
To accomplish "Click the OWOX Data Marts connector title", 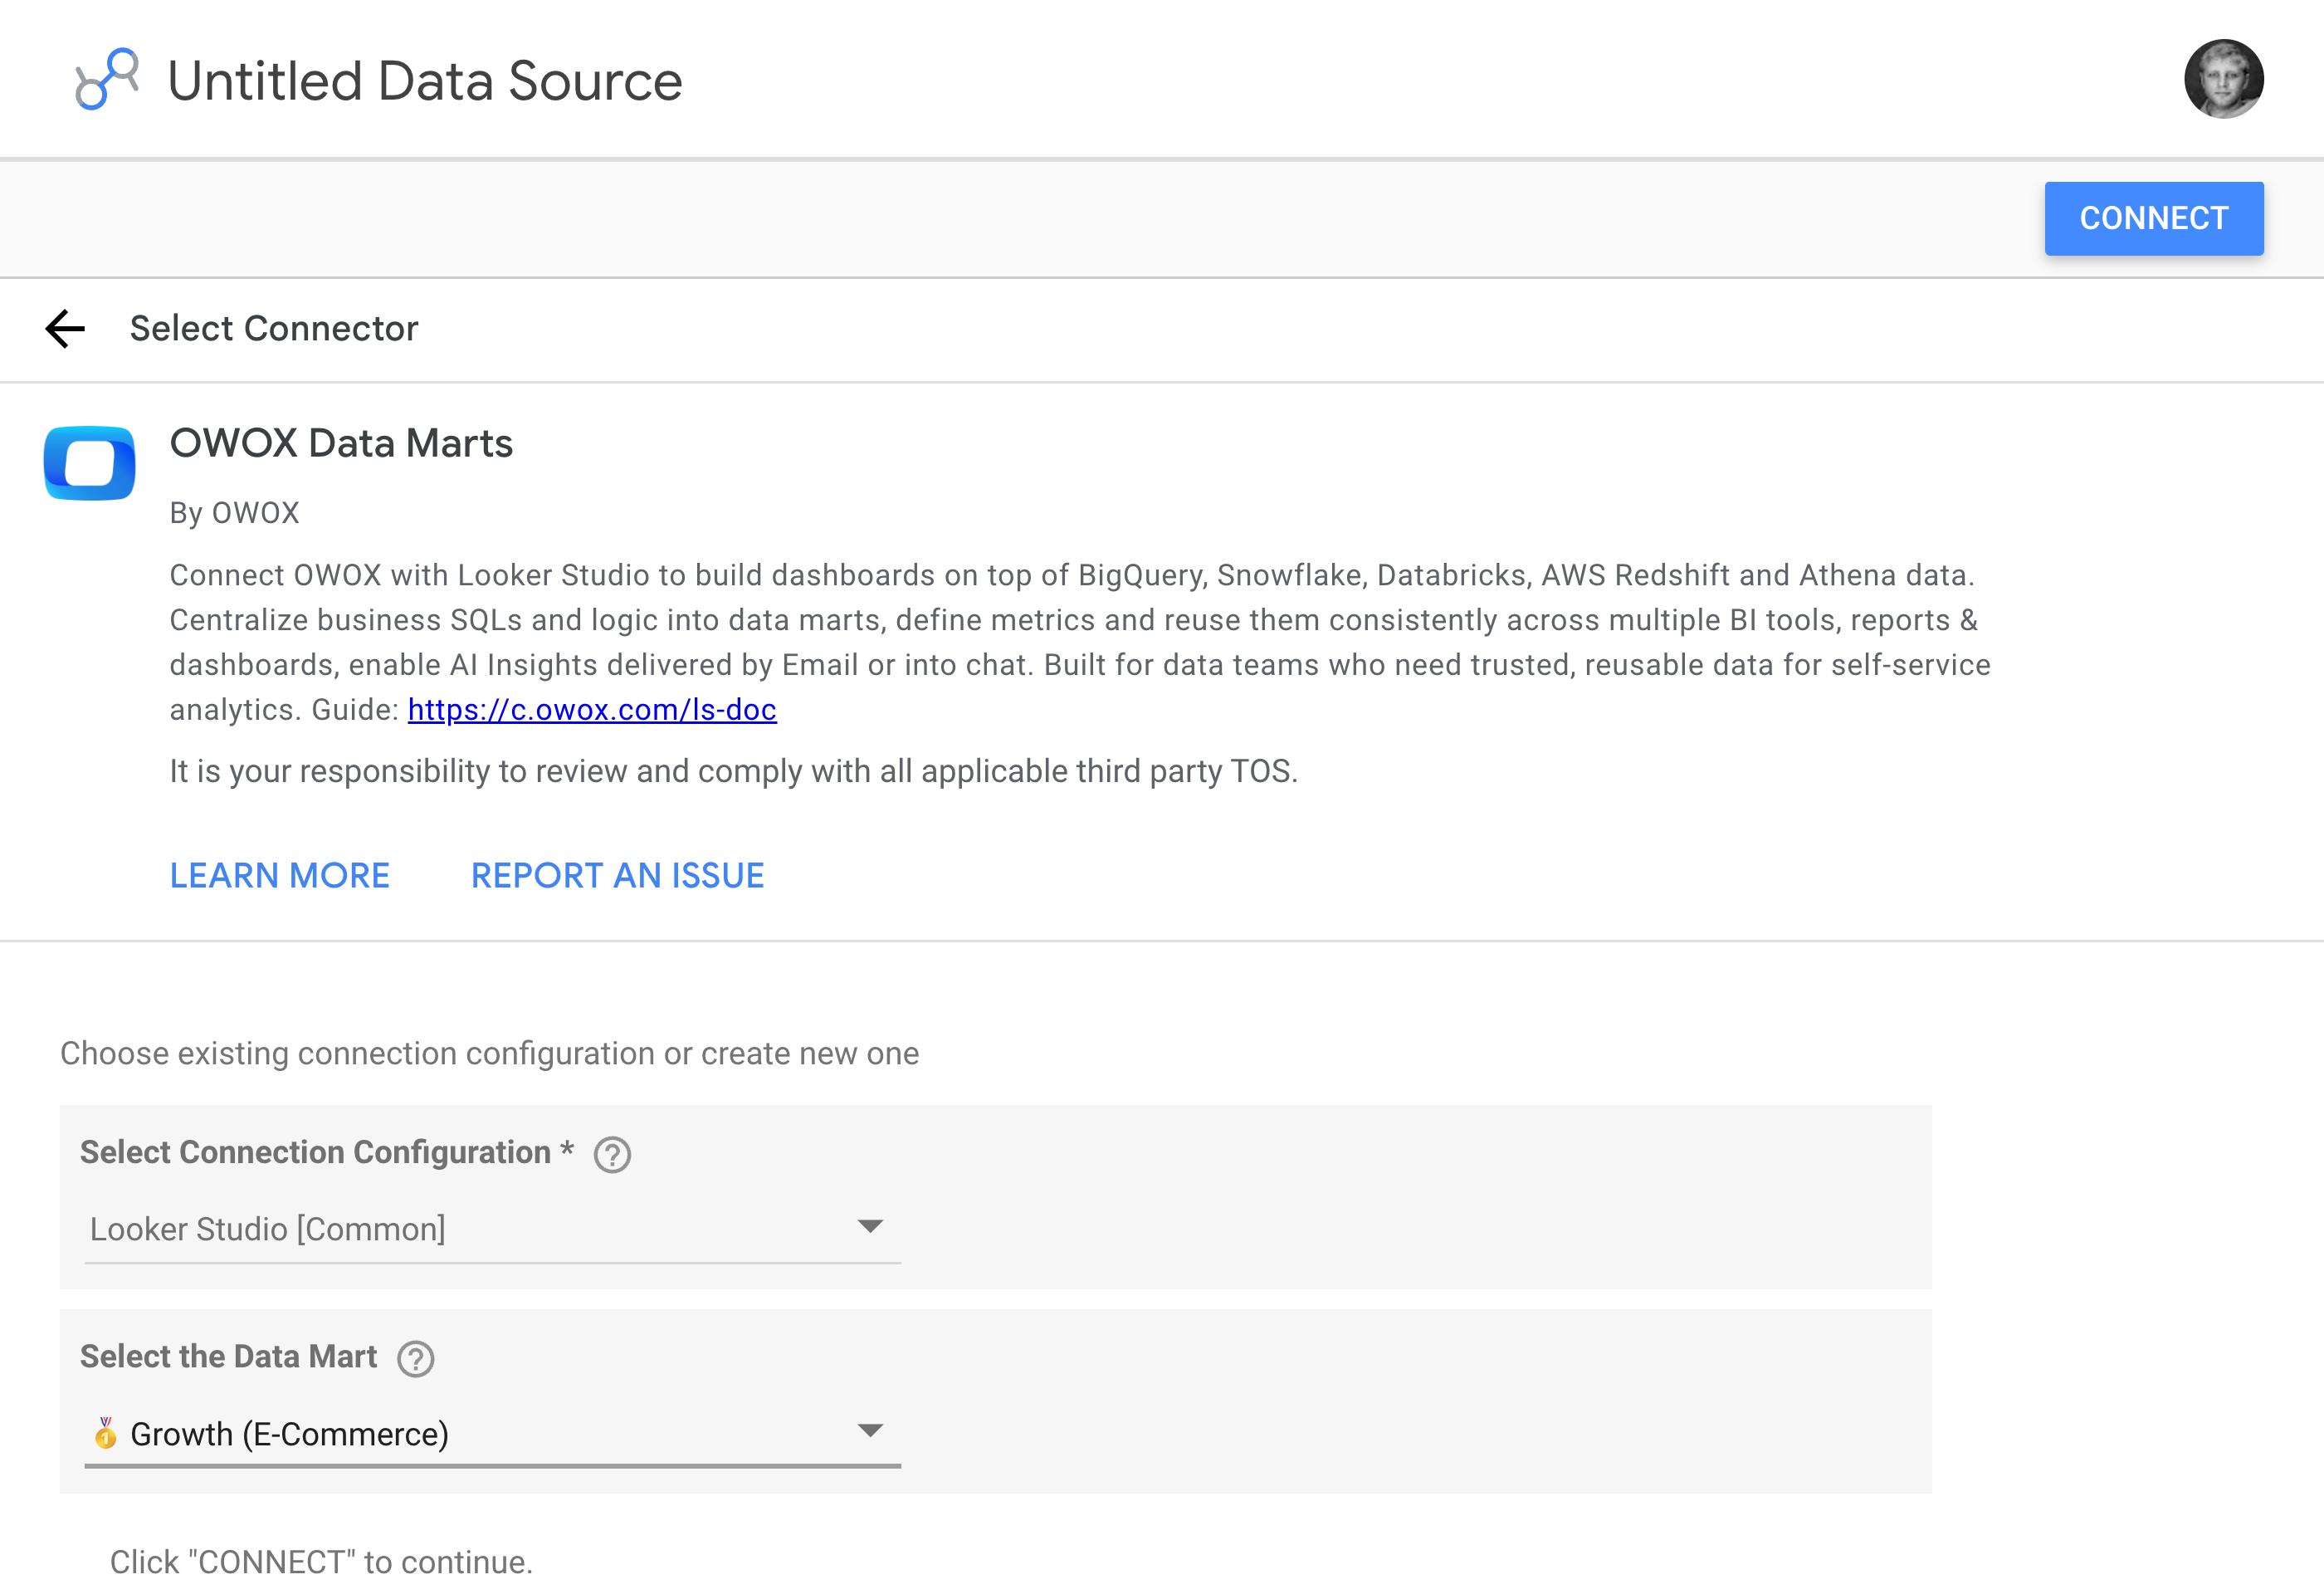I will click(x=341, y=443).
